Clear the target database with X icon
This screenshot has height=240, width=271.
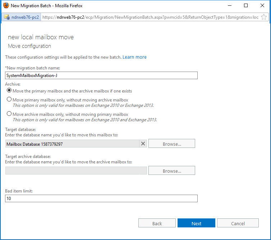[x=143, y=144]
